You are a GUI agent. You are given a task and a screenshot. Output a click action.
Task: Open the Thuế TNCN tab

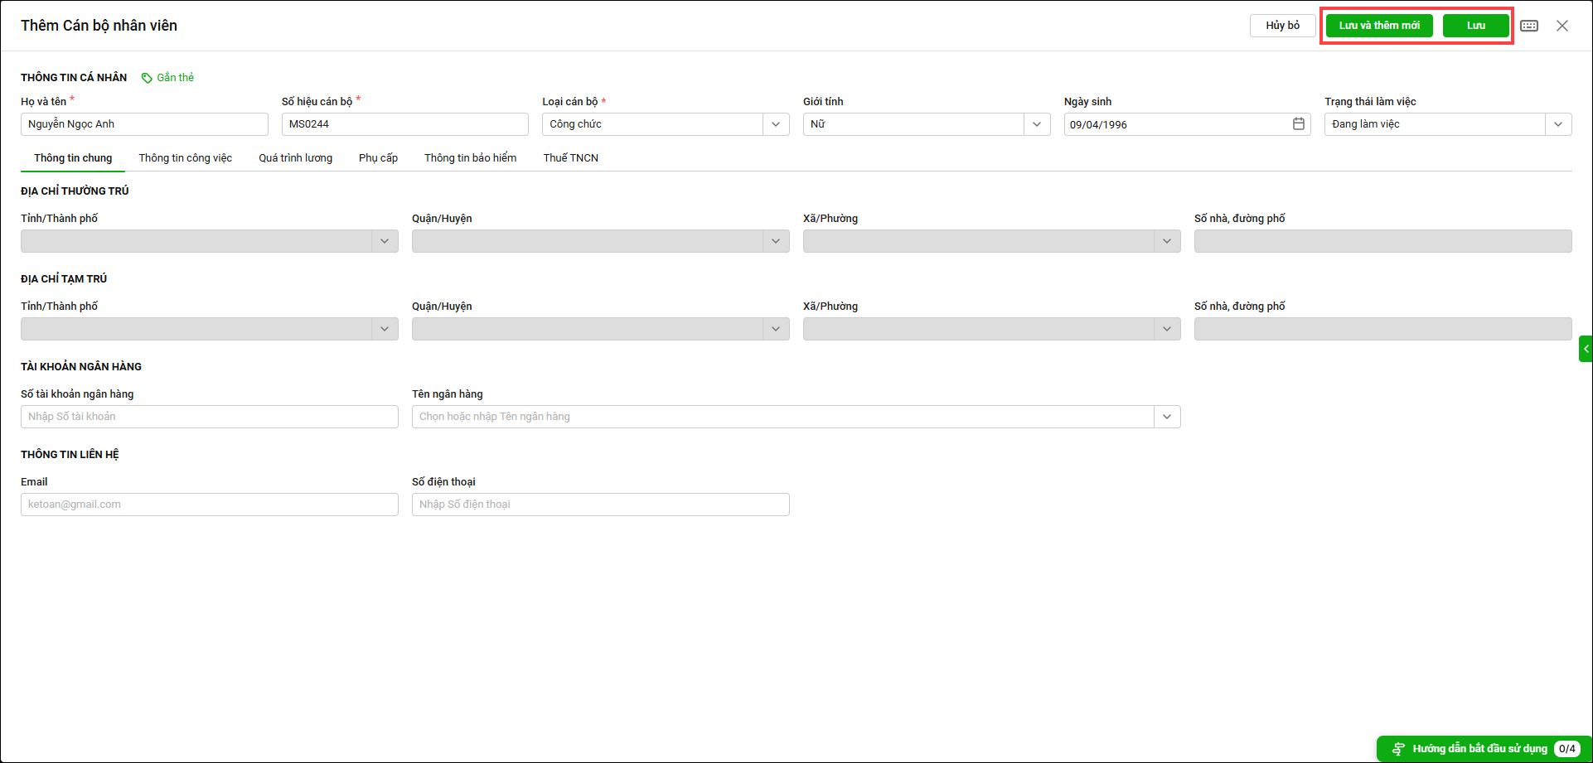click(x=570, y=158)
